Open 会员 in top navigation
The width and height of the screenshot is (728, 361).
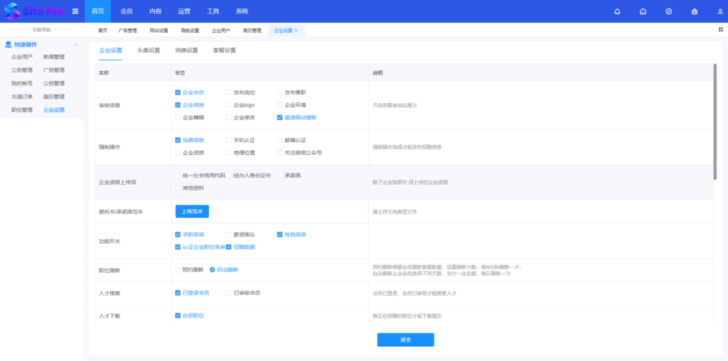pos(127,11)
